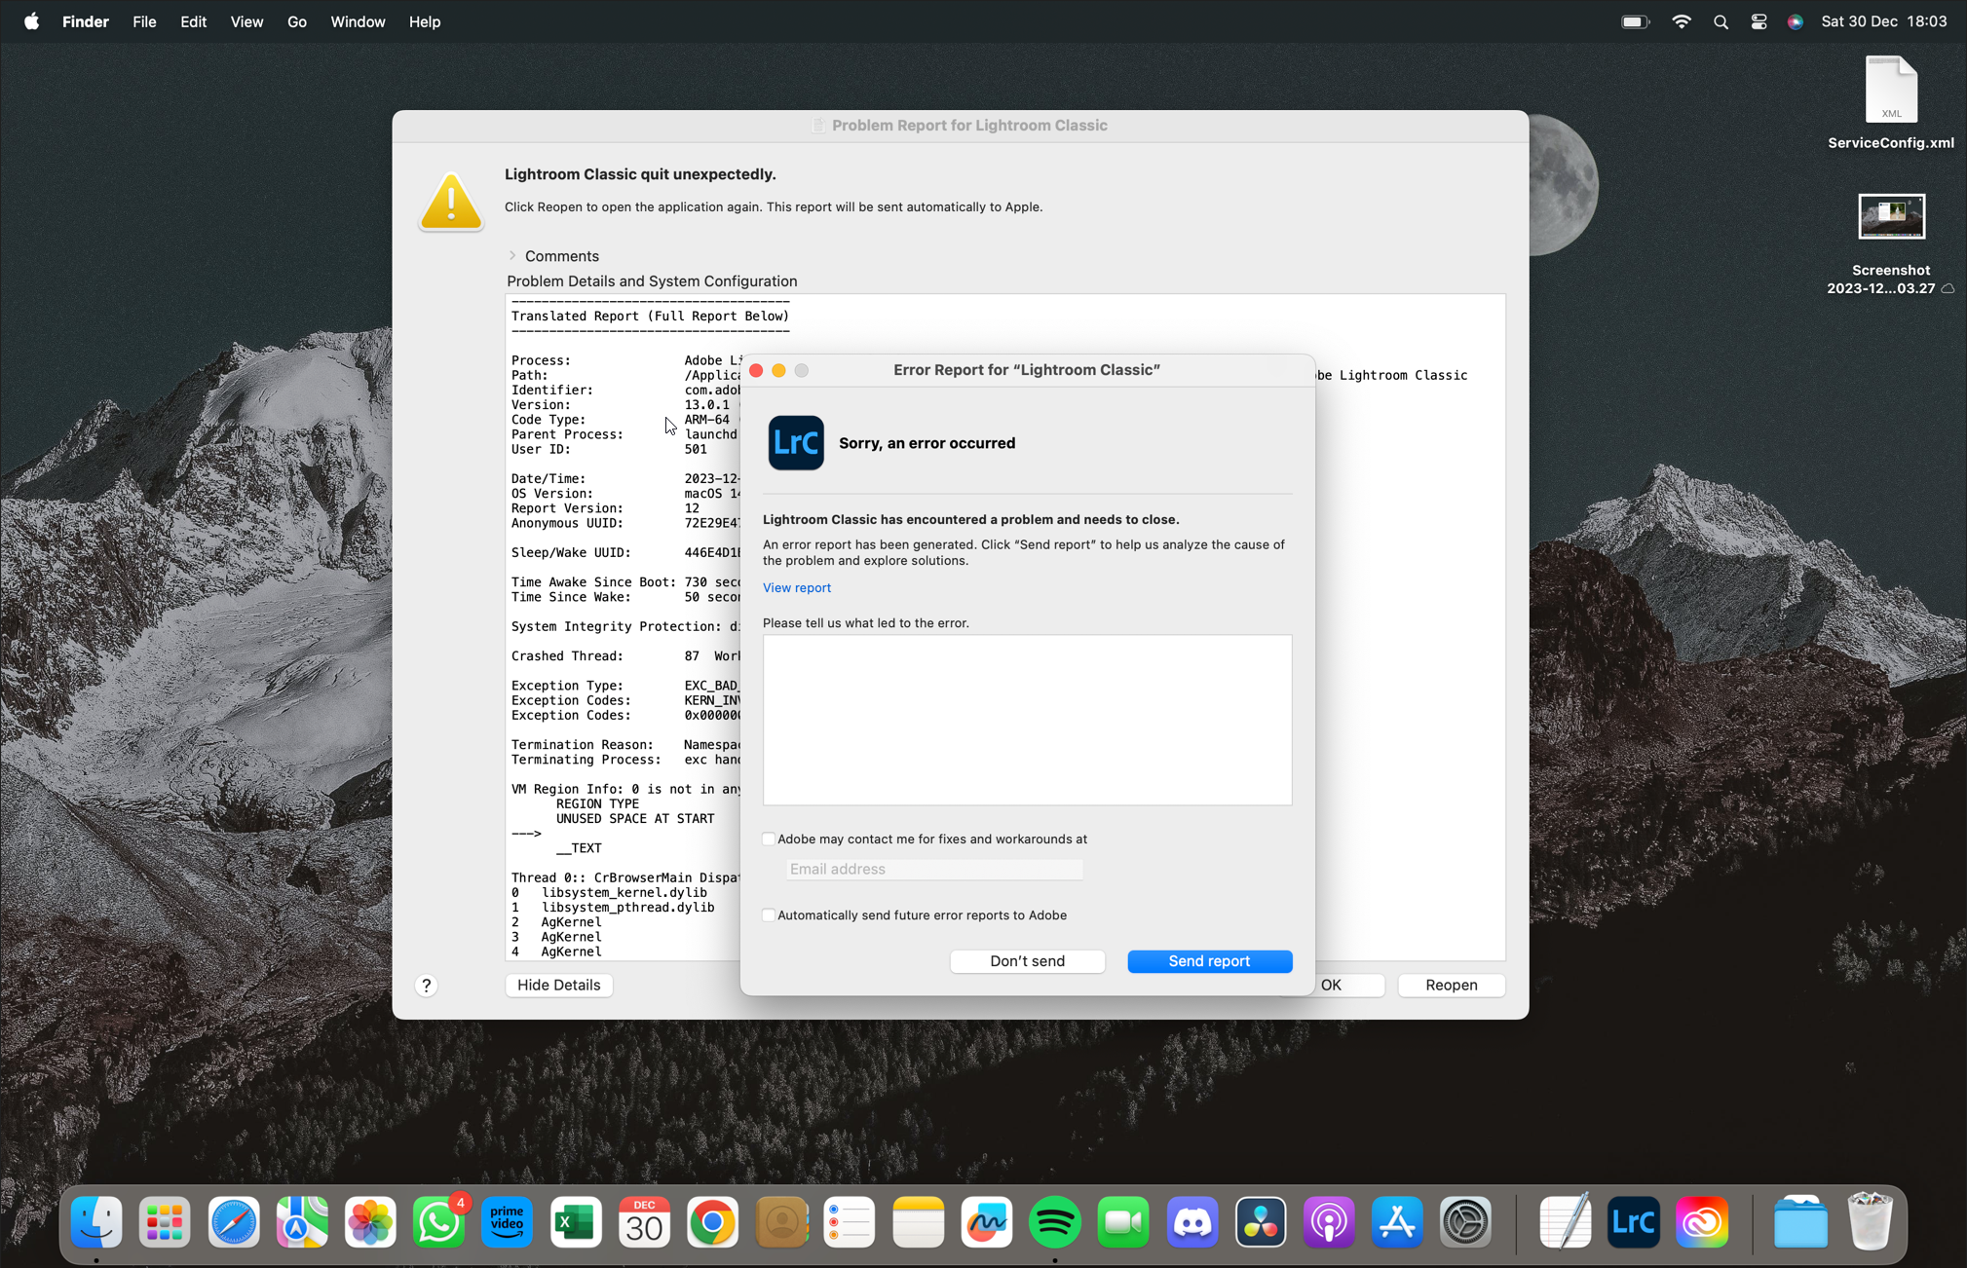This screenshot has width=1967, height=1268.
Task: Open the Window menu
Action: click(357, 21)
